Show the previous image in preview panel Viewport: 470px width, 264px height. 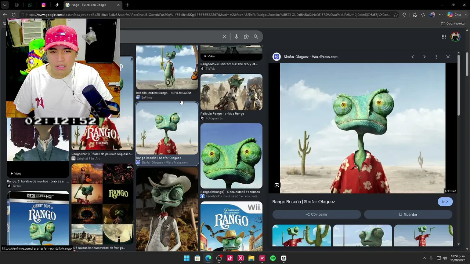click(413, 57)
